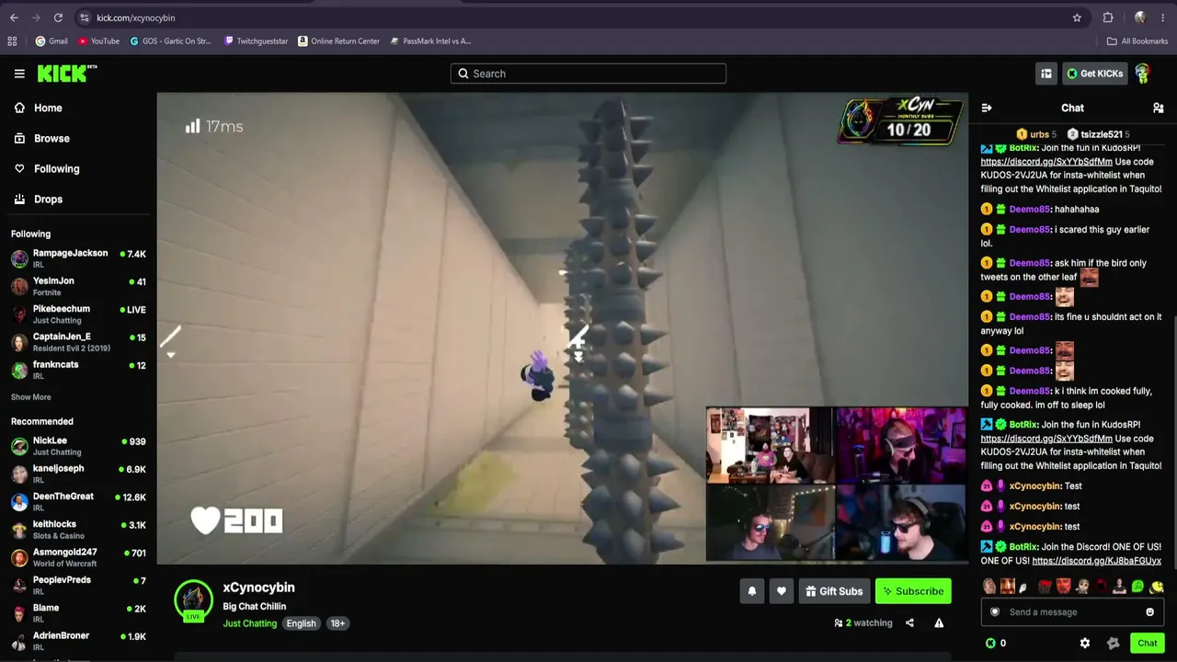This screenshot has width=1177, height=662.
Task: Click the KICKs balance icon under chat
Action: (990, 643)
